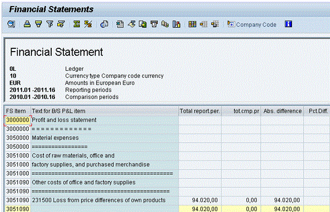Select the Pct.Diff. column header
This screenshot has height=212, width=330.
[x=317, y=111]
